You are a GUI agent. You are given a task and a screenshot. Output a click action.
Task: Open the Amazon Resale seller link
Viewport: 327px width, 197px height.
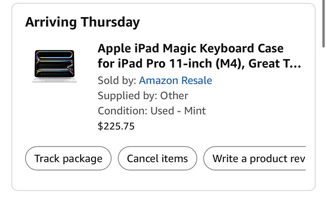(x=175, y=81)
